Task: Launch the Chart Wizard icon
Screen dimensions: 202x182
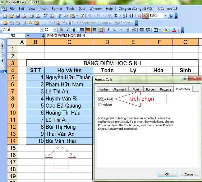Action: coord(139,16)
